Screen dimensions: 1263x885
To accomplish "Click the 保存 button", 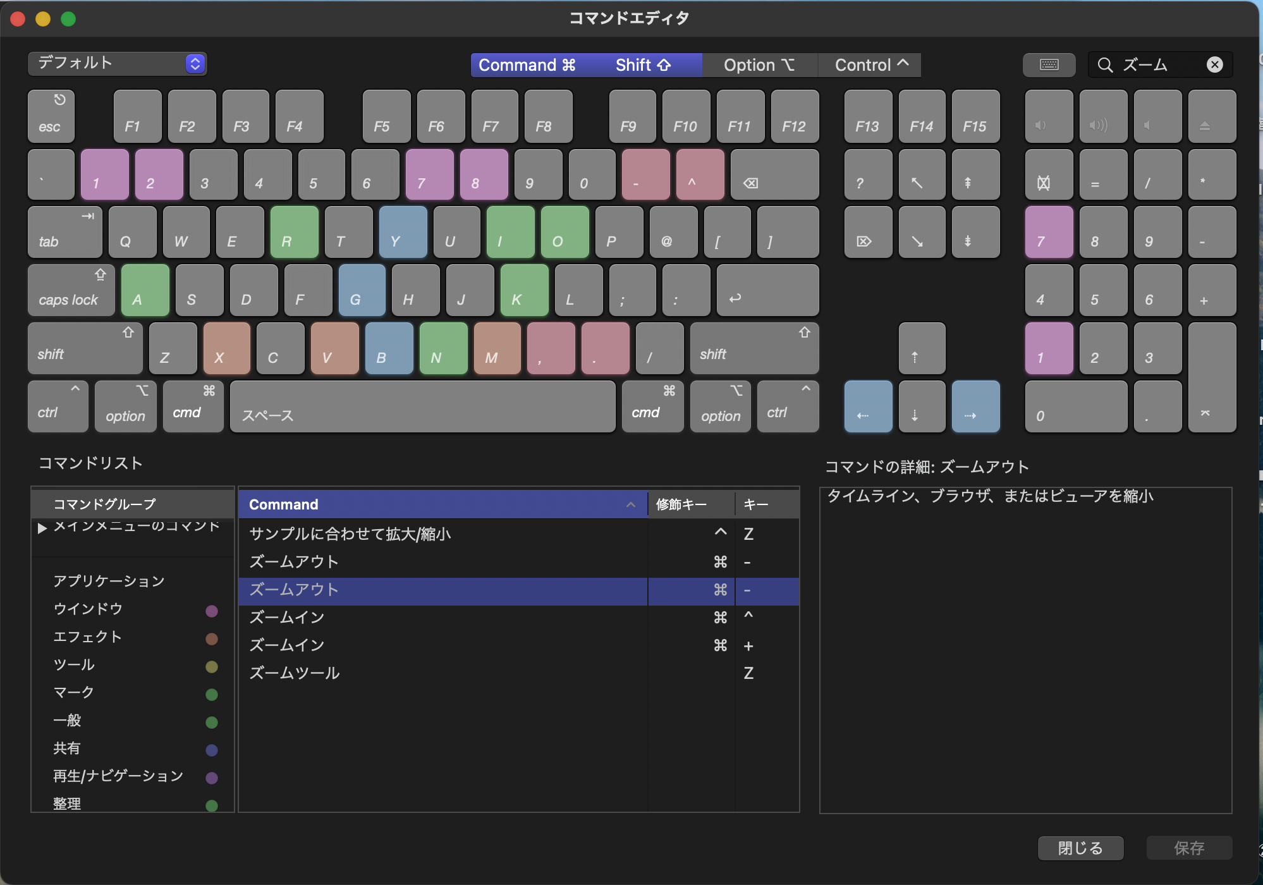I will tap(1188, 848).
